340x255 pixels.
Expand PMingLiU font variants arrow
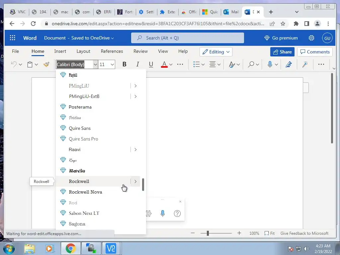click(135, 86)
